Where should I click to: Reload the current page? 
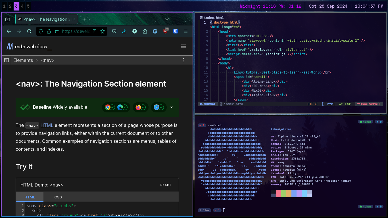[x=29, y=31]
